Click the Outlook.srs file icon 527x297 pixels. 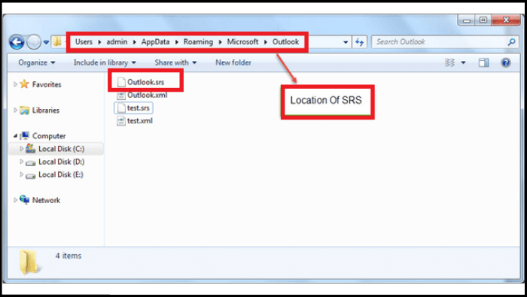[121, 82]
